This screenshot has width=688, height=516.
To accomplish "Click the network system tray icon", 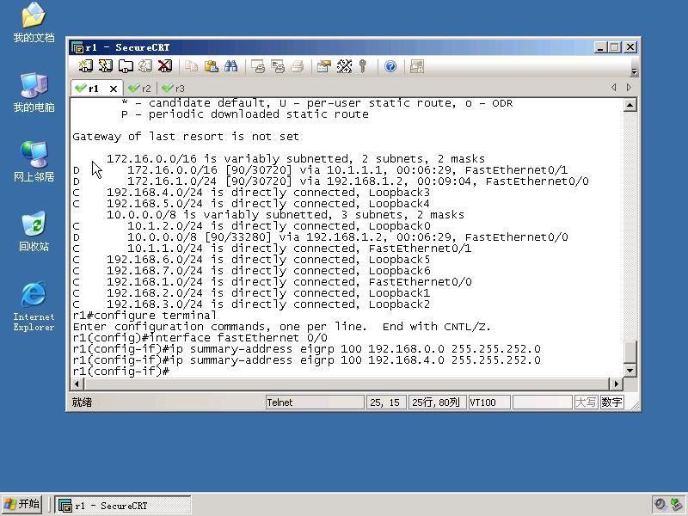I will 677,505.
